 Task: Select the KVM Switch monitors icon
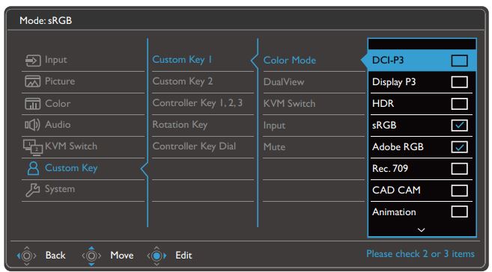[x=33, y=146]
